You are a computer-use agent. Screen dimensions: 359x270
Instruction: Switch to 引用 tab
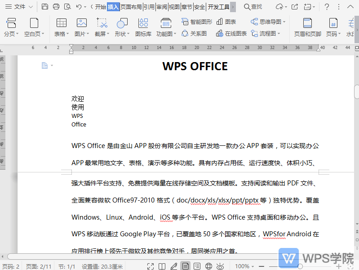tap(149, 7)
